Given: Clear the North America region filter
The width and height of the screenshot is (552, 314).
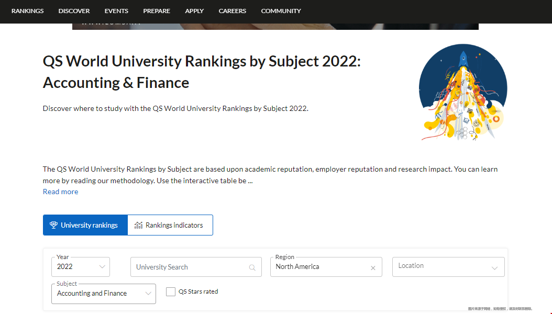Looking at the screenshot, I should pos(373,268).
